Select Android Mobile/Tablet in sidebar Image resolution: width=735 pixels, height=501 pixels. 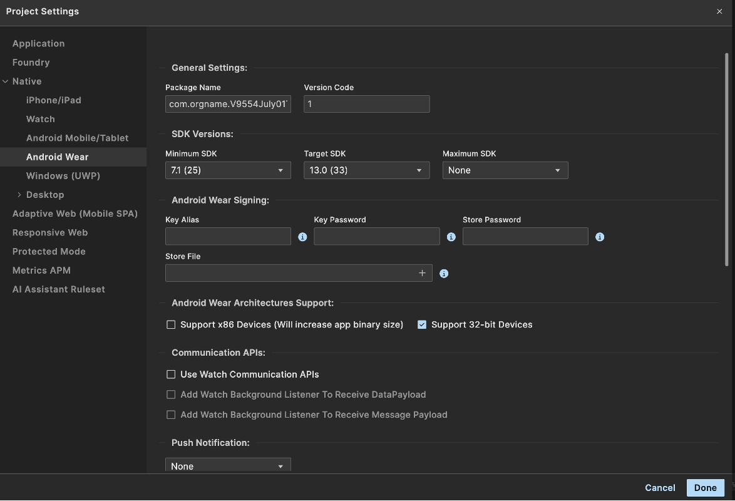click(x=77, y=138)
